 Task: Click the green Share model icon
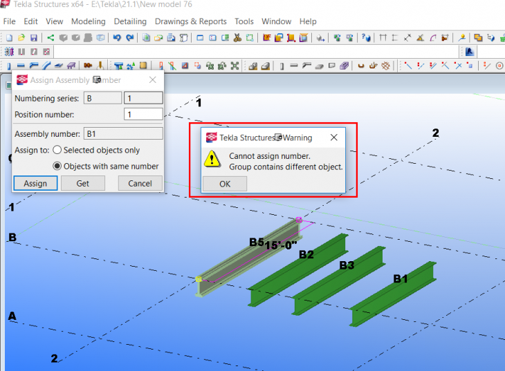(x=50, y=37)
